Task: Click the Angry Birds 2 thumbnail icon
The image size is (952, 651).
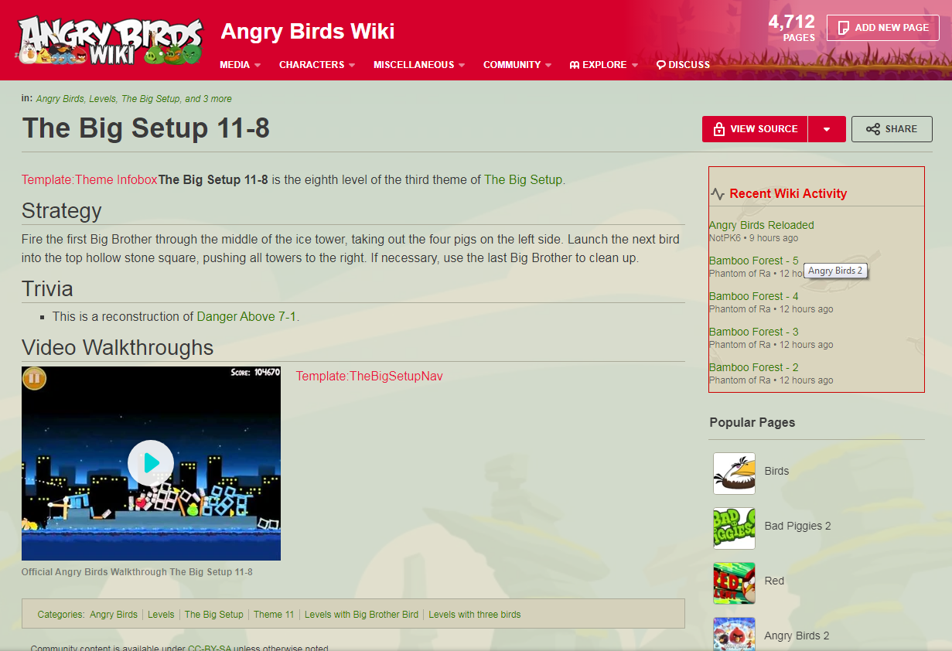Action: pos(734,636)
